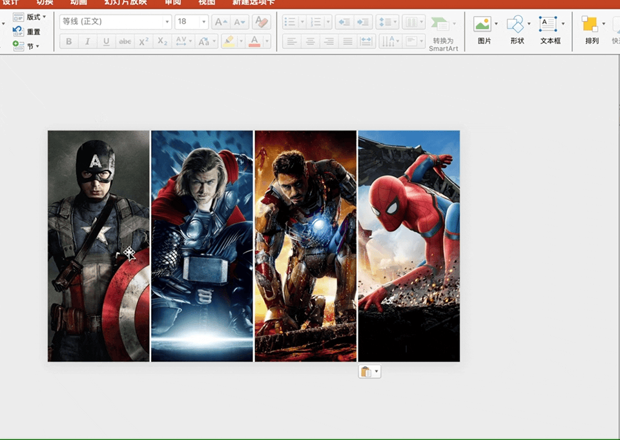
Task: Toggle bold formatting
Action: pos(69,42)
